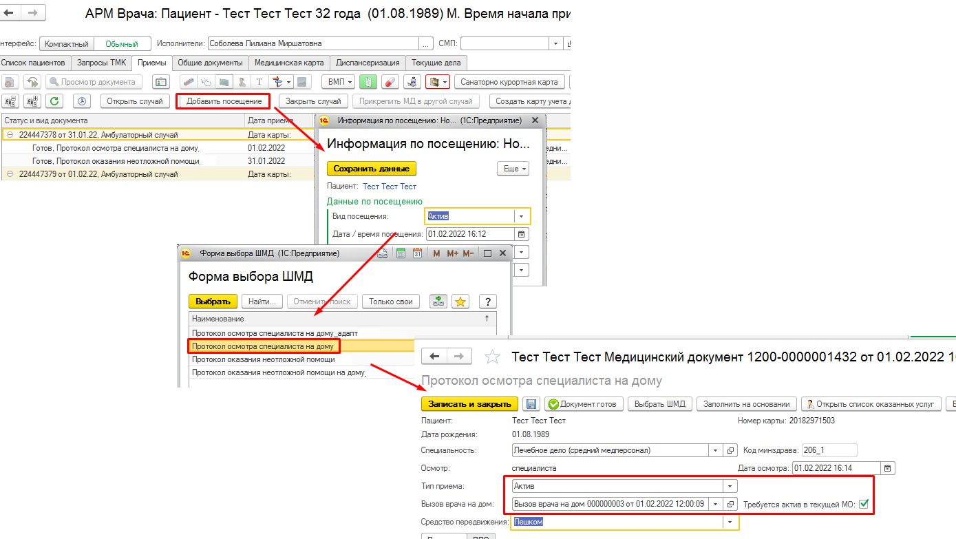The image size is (956, 539).
Task: Click the calendar icon for Дата / время посещения
Action: pyautogui.click(x=522, y=234)
